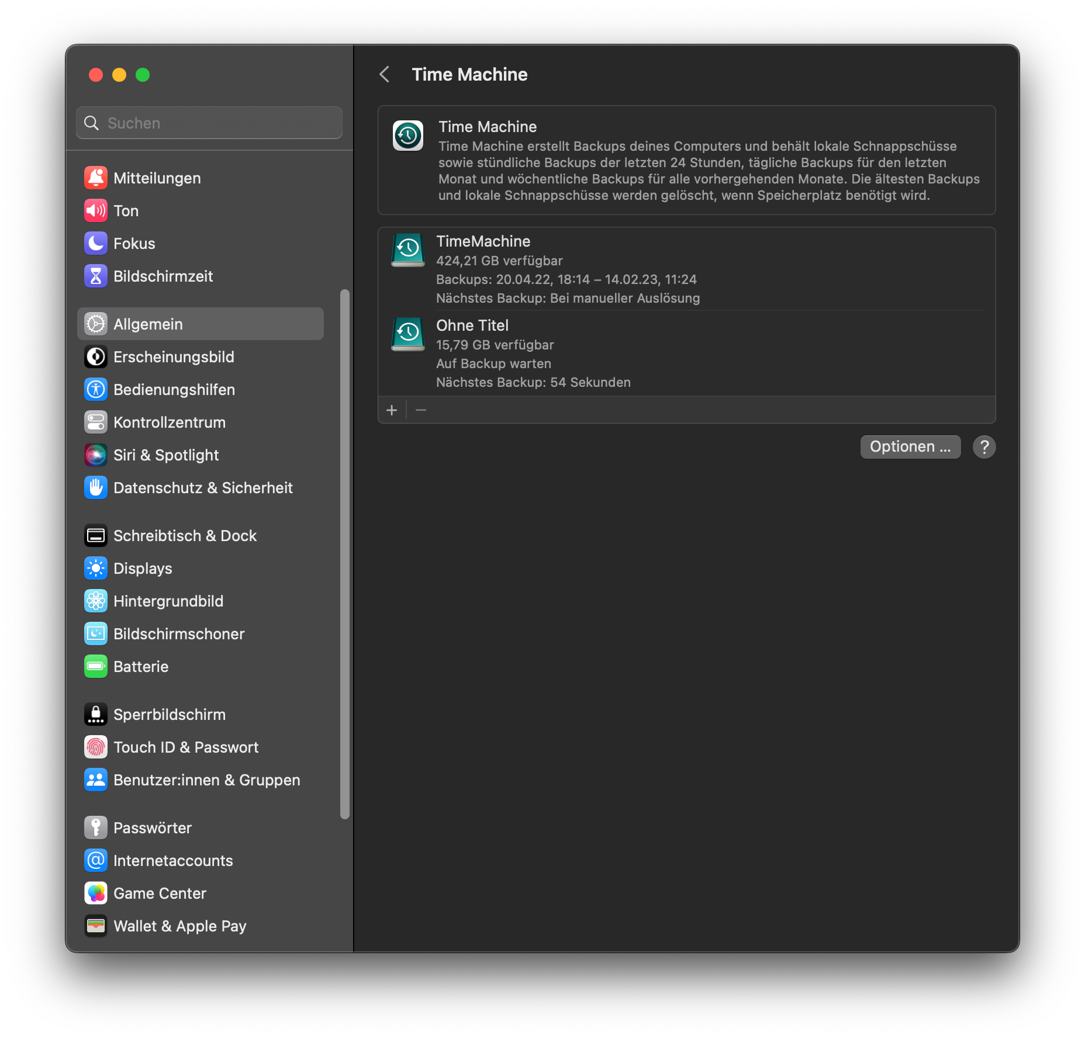Click the Allgemein gear icon
This screenshot has width=1085, height=1039.
pos(96,324)
